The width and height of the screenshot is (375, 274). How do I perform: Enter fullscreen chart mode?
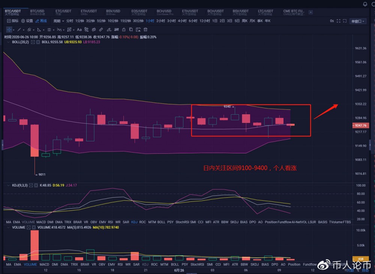[x=339, y=21]
